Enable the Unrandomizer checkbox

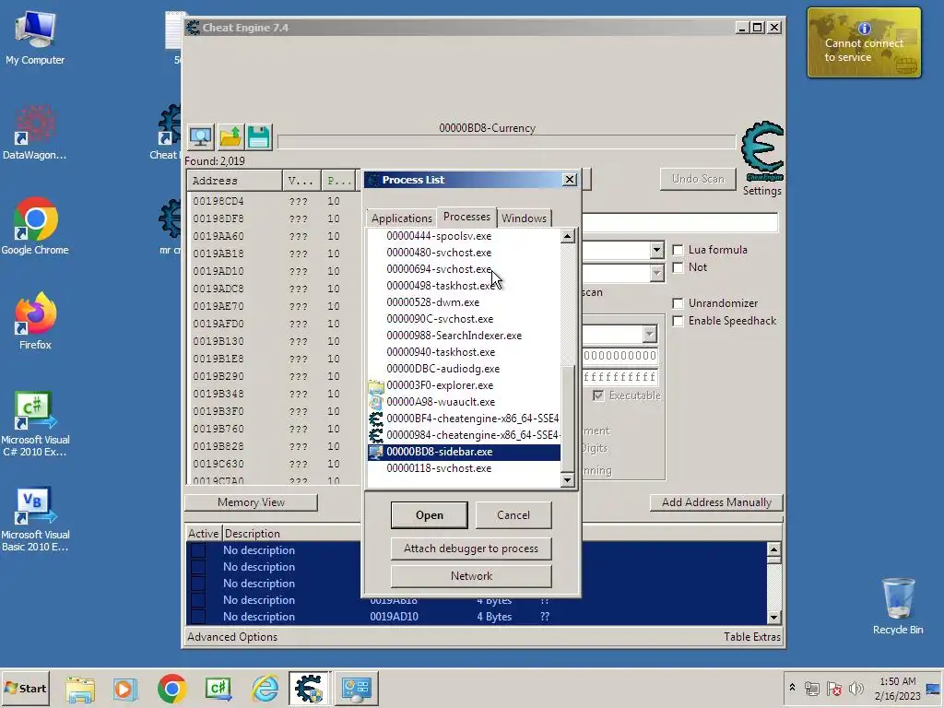click(678, 303)
